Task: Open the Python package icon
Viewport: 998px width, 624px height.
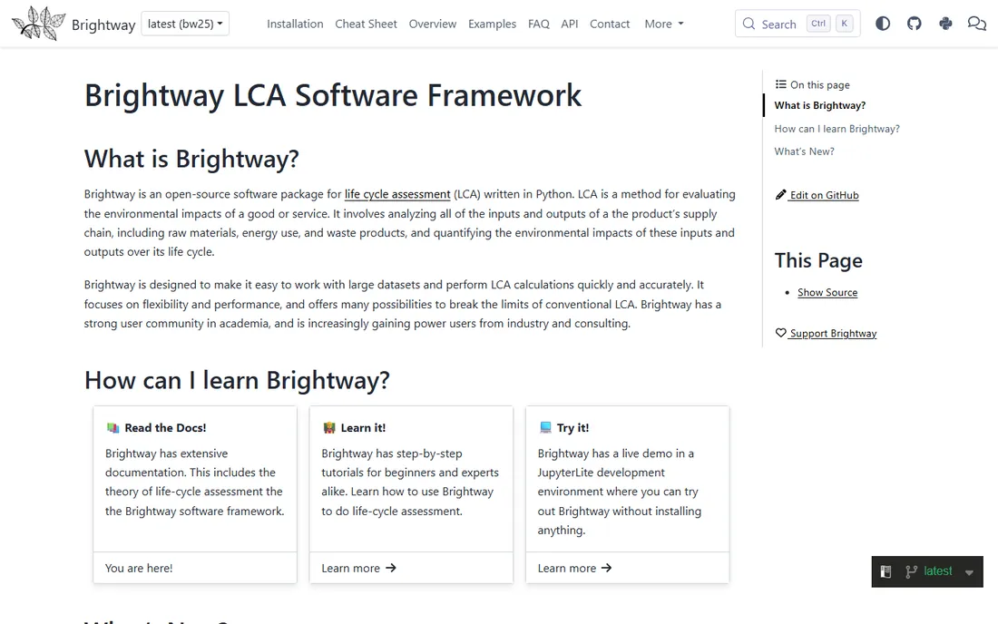Action: [945, 24]
